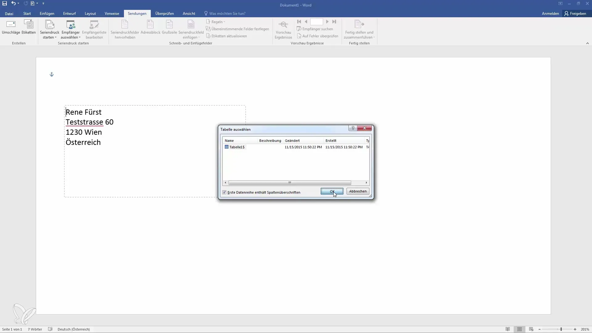
Task: Switch to the Layout tab
Action: (x=90, y=14)
